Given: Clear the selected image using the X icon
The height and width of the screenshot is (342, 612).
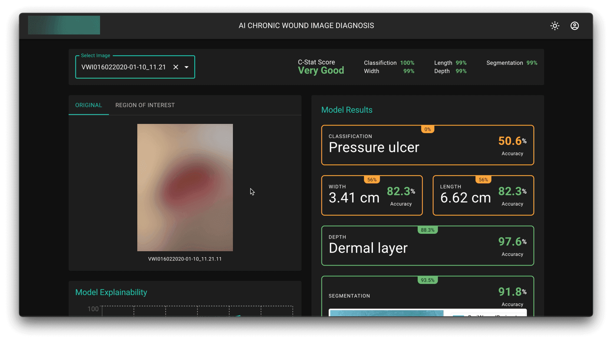Looking at the screenshot, I should [x=176, y=67].
